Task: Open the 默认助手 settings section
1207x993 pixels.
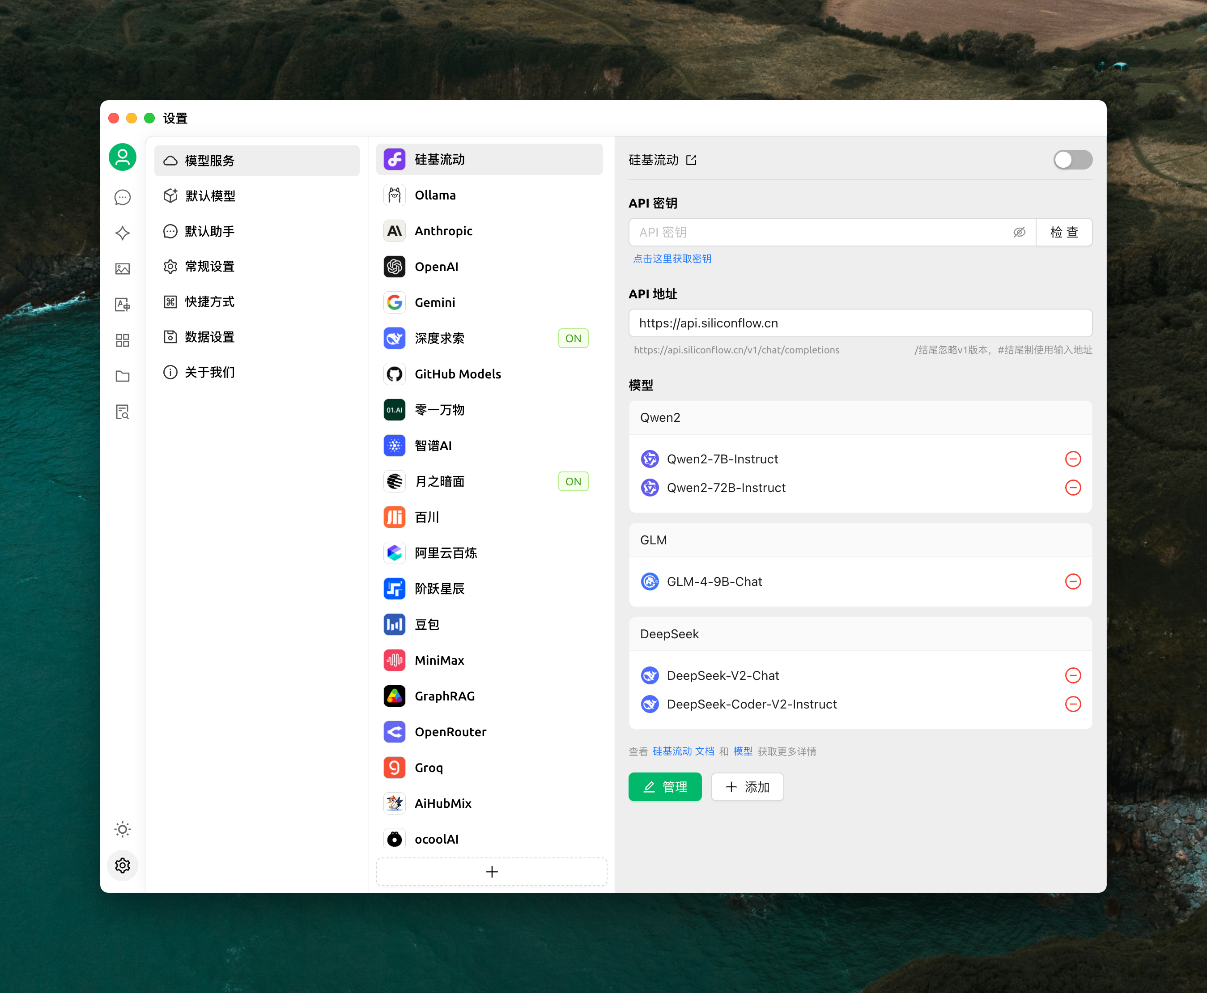Action: click(257, 231)
